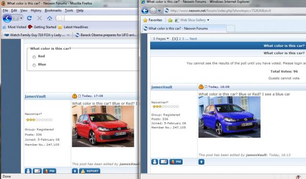Open the blue car image
Screen dimensions: 306x179
(x=229, y=117)
